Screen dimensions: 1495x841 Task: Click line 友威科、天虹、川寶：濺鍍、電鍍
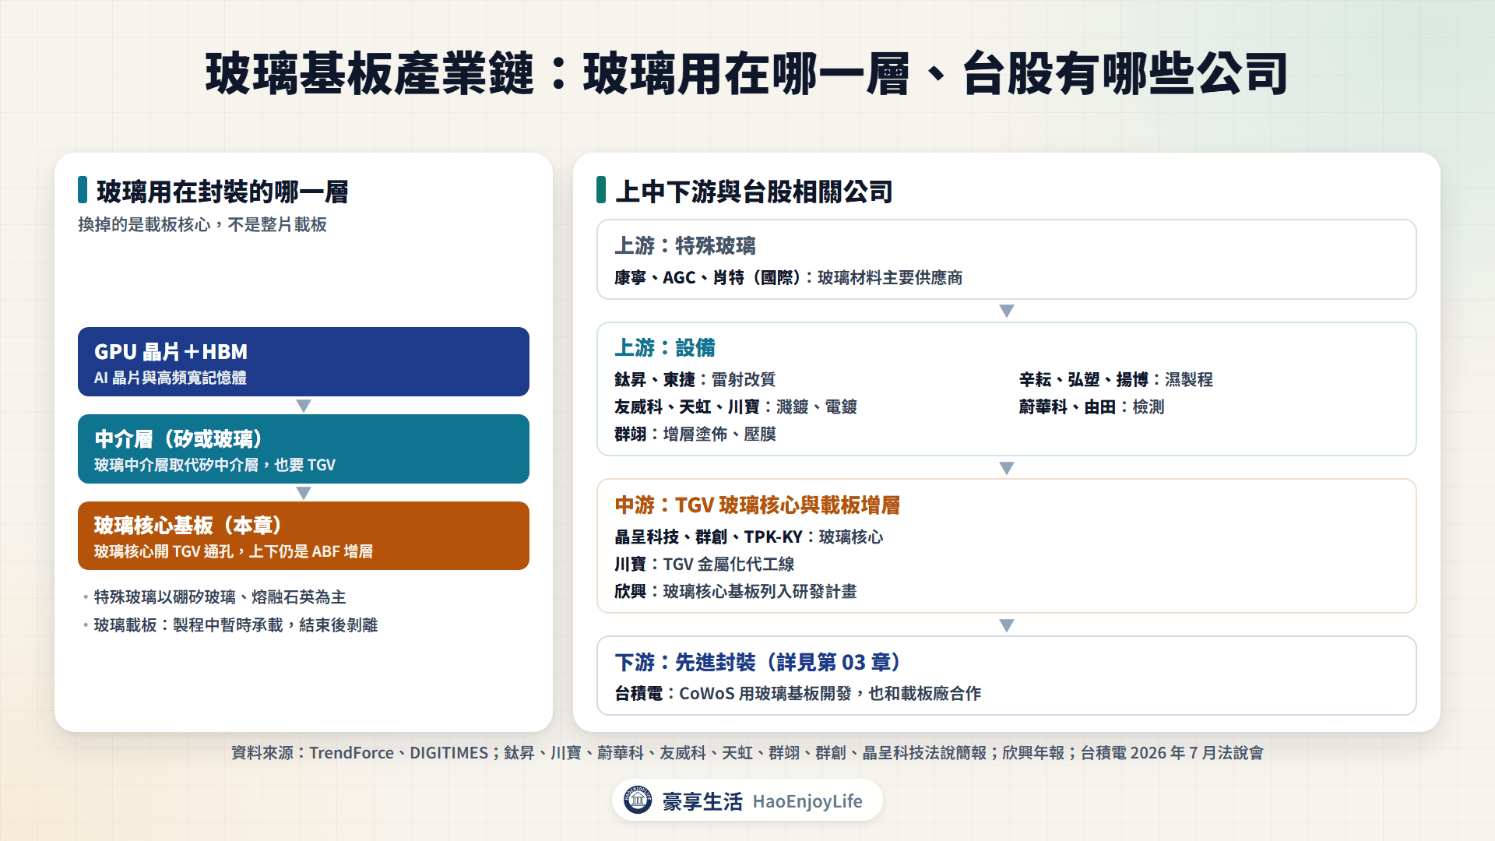pos(735,407)
